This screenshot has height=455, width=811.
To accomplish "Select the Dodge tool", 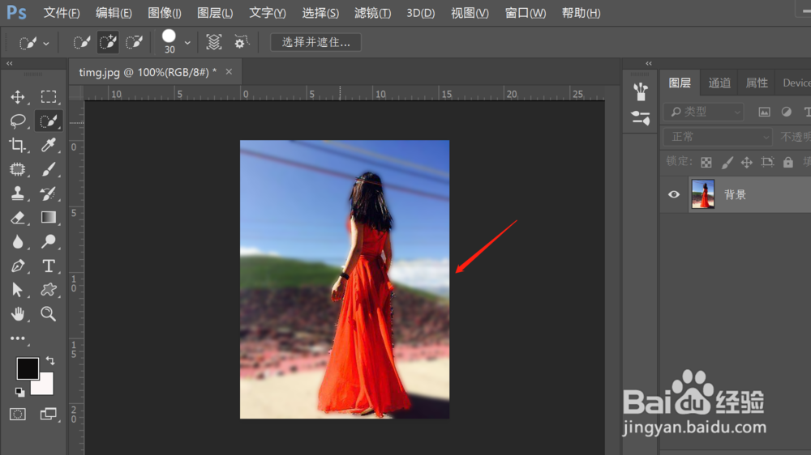I will coord(49,242).
